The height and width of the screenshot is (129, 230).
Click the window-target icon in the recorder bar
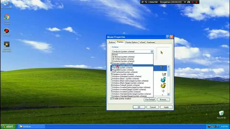pos(142,2)
